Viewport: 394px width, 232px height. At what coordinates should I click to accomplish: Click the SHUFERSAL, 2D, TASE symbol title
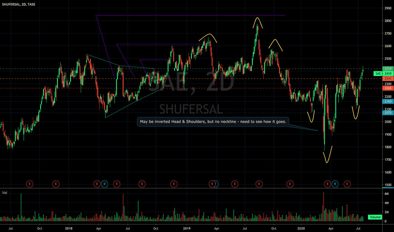19,4
